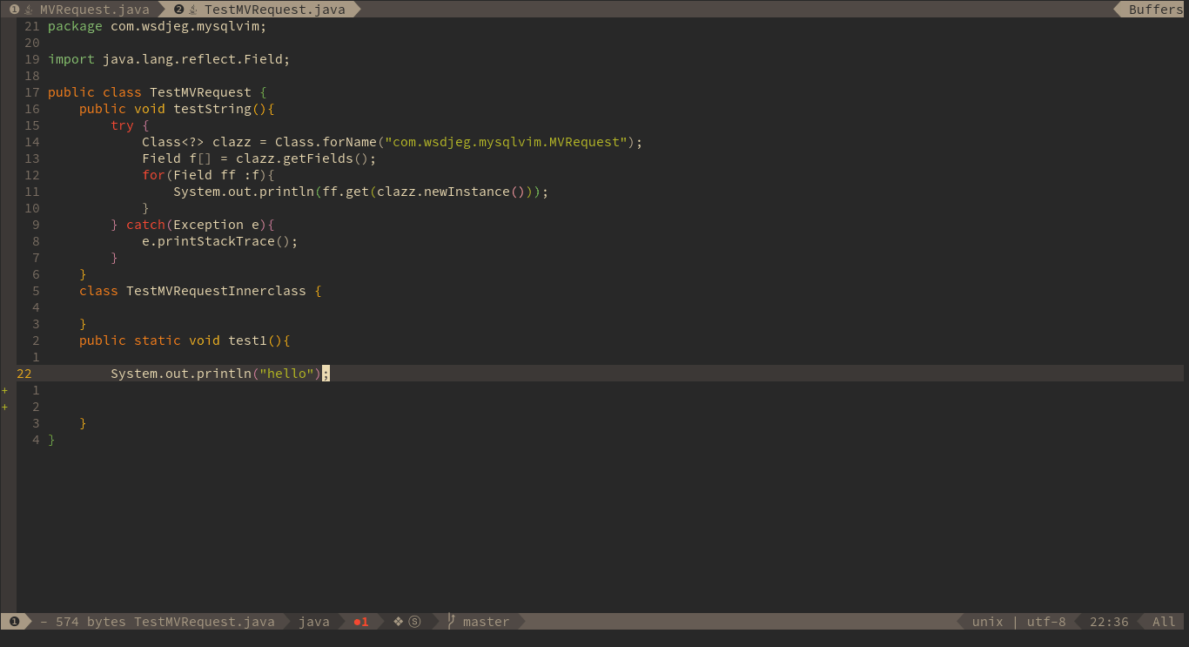Click the circled S icon in the statusline

tap(413, 621)
